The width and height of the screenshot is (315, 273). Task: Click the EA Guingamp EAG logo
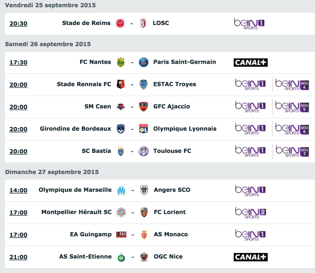point(121,235)
